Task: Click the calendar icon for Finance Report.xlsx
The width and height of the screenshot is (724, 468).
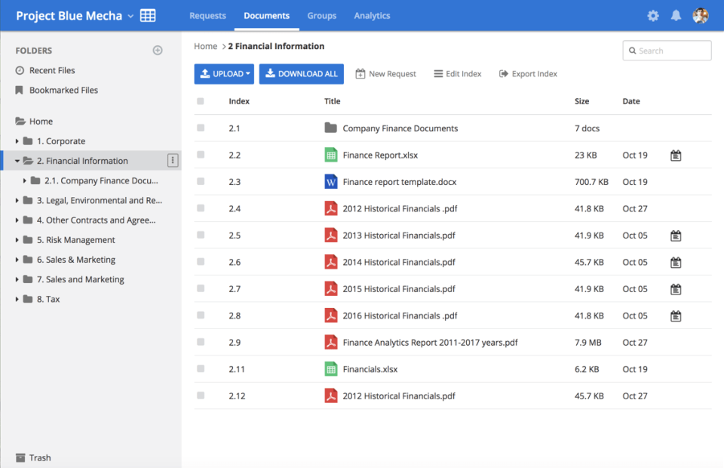Action: tap(676, 155)
